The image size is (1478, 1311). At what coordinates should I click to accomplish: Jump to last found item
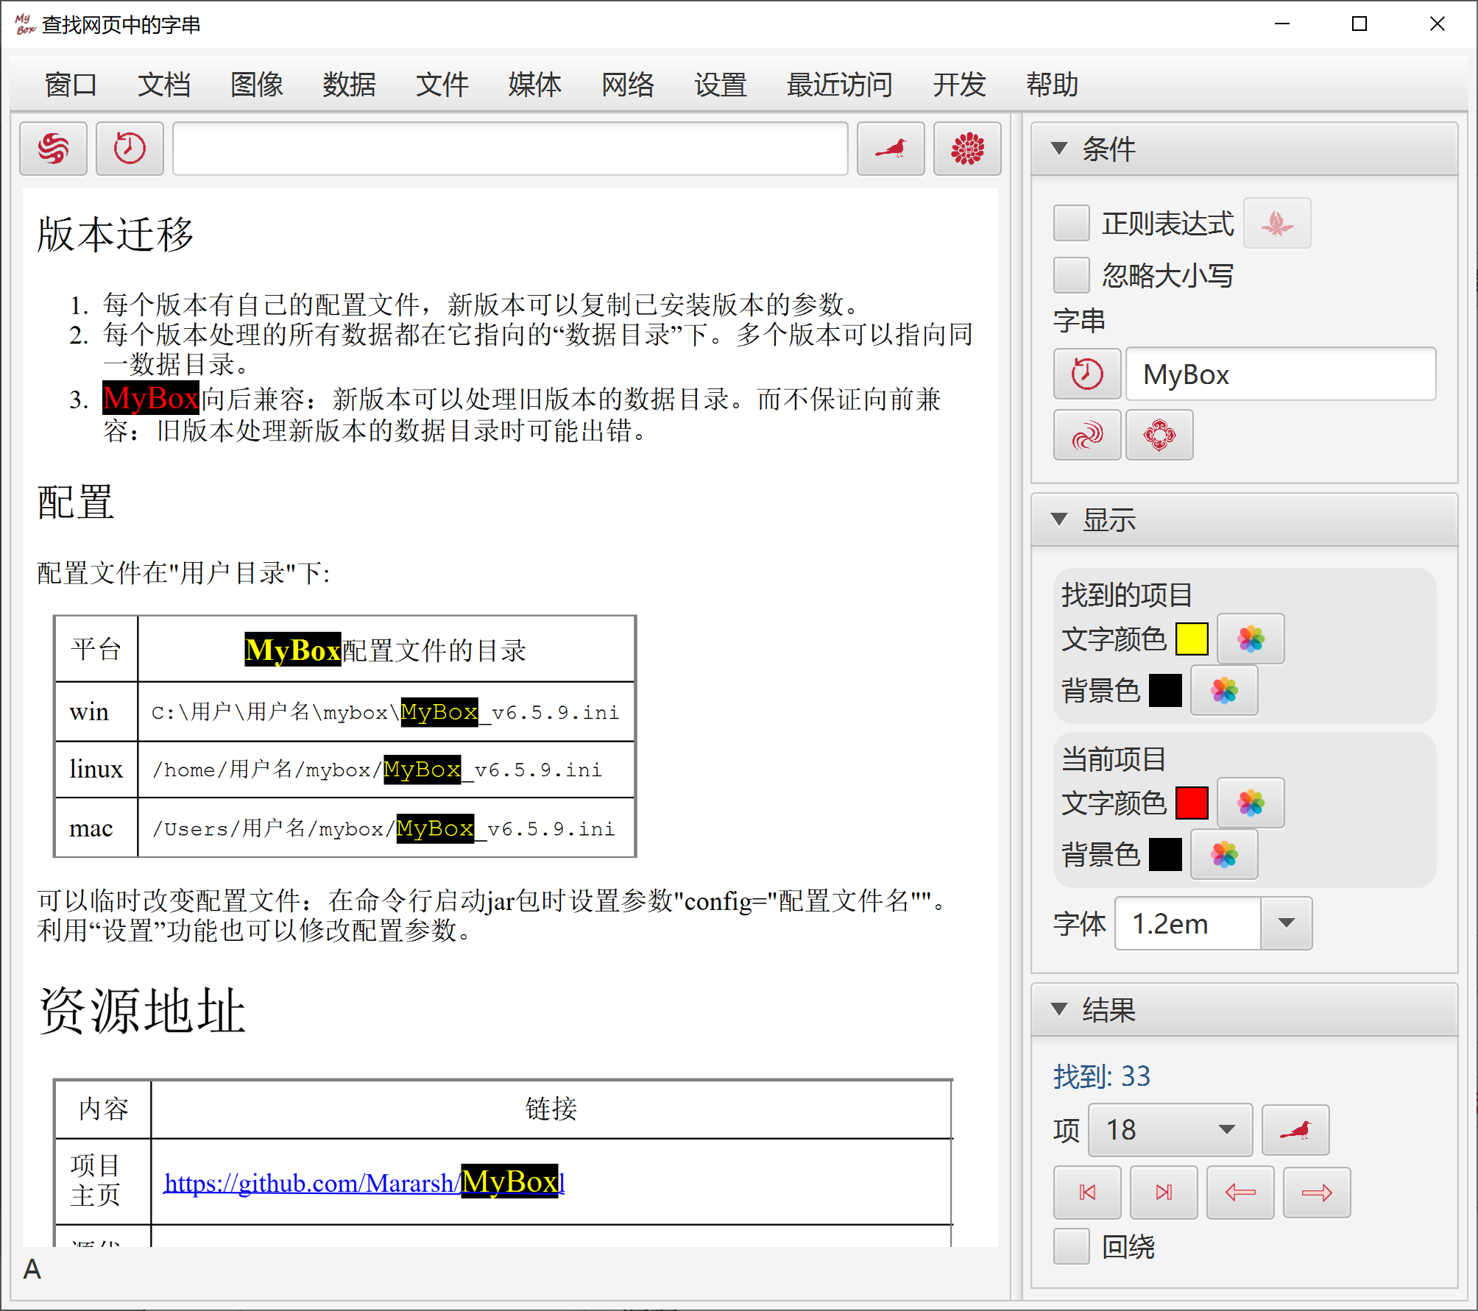[x=1164, y=1193]
